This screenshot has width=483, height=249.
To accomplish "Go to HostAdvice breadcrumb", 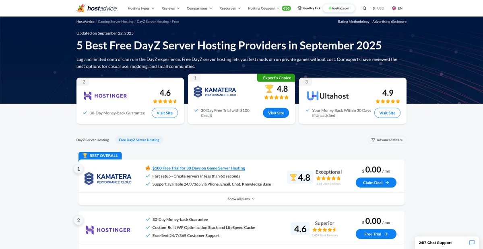I will click(85, 22).
